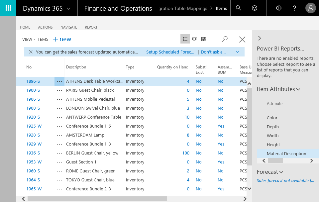Open row menu for Conference Bundle 1-6
This screenshot has width=319, height=202.
pos(59,126)
